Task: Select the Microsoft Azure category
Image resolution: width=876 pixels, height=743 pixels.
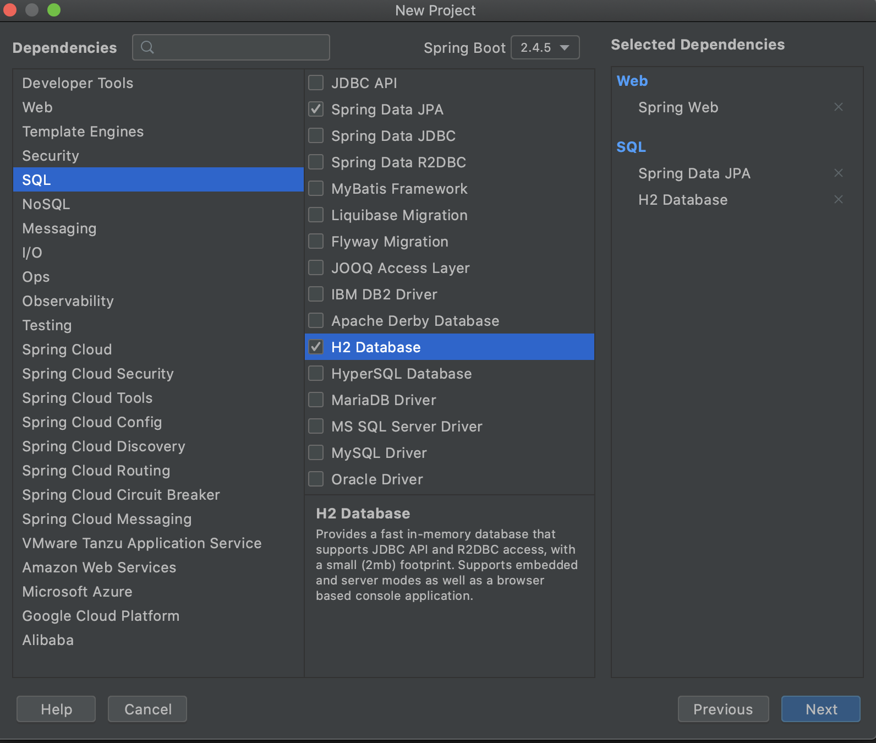Action: point(158,591)
